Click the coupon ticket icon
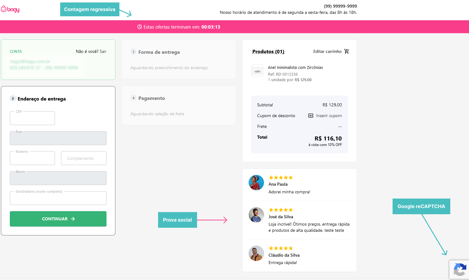 pos(311,116)
